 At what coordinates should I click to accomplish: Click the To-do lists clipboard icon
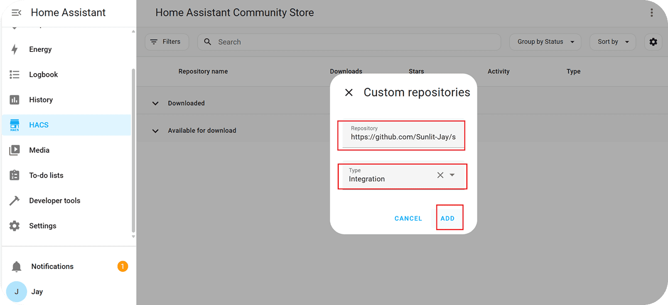point(15,176)
